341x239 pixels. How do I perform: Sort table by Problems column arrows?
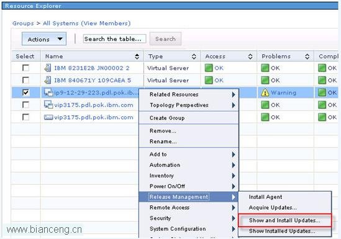pos(307,57)
